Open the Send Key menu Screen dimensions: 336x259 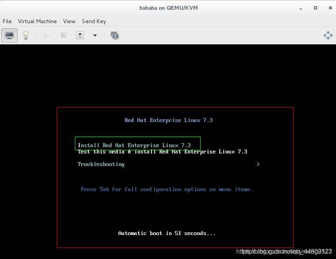[x=94, y=22]
